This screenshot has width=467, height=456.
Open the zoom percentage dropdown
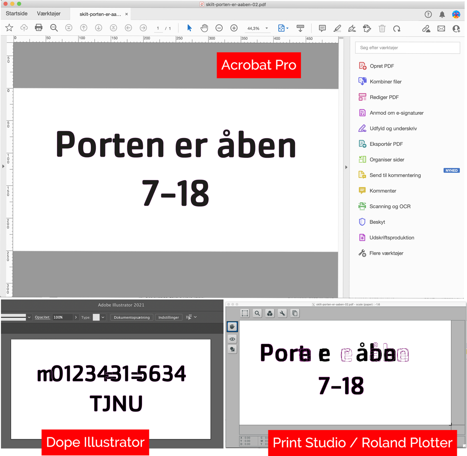pyautogui.click(x=267, y=28)
